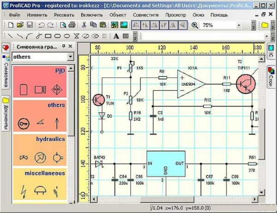This screenshot has height=213, width=277.
Task: Click the zoom magnifier icon
Action: (195, 25)
